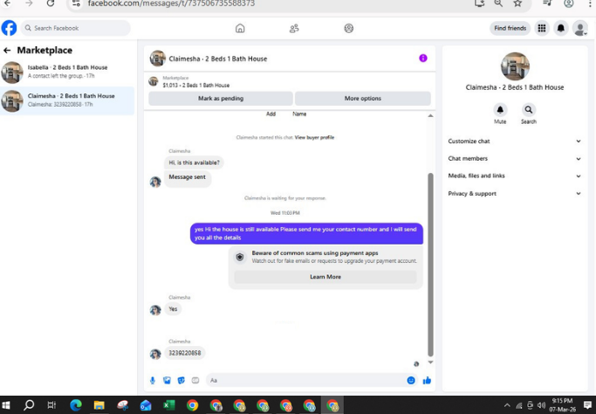Open Isabella 2 Beds 1 Bath House conversation
Viewport: 596px width, 414px height.
click(x=67, y=72)
